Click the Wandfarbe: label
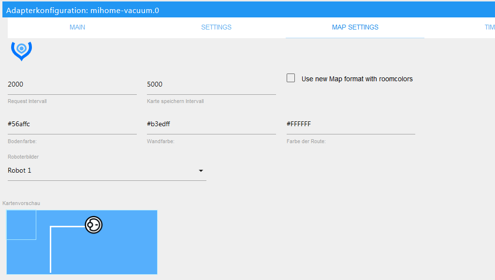This screenshot has height=280, width=495. [160, 141]
